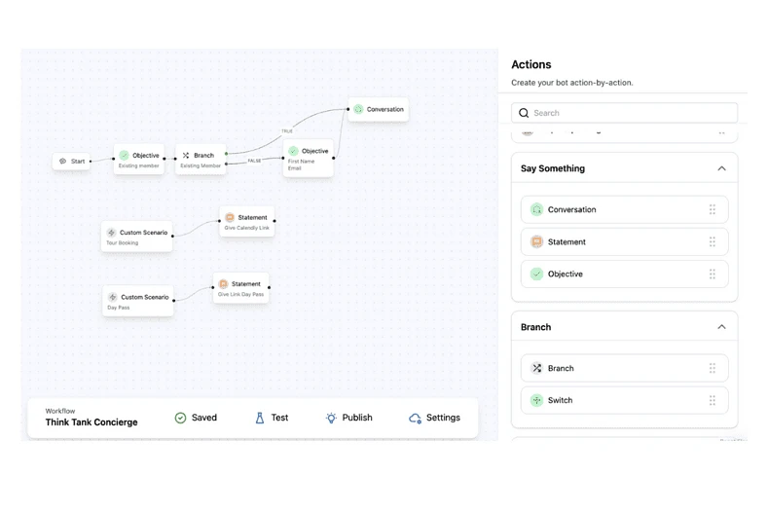Open workflow Settings
Screen dimensions: 768x513
(x=434, y=418)
